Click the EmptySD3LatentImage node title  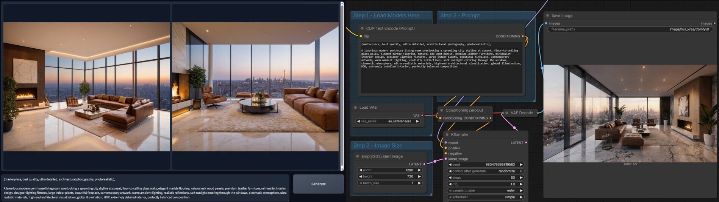[x=382, y=156]
